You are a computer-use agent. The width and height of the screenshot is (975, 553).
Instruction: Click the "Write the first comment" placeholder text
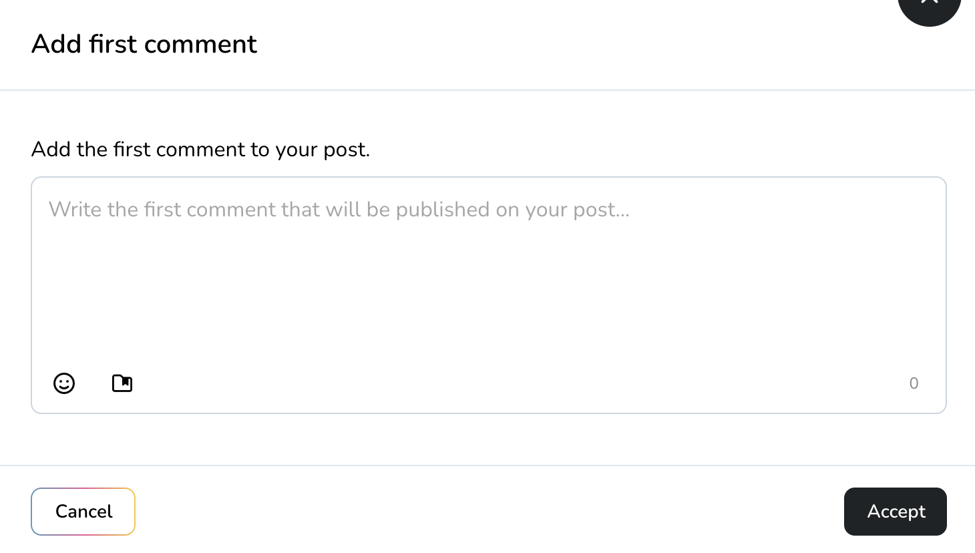339,210
